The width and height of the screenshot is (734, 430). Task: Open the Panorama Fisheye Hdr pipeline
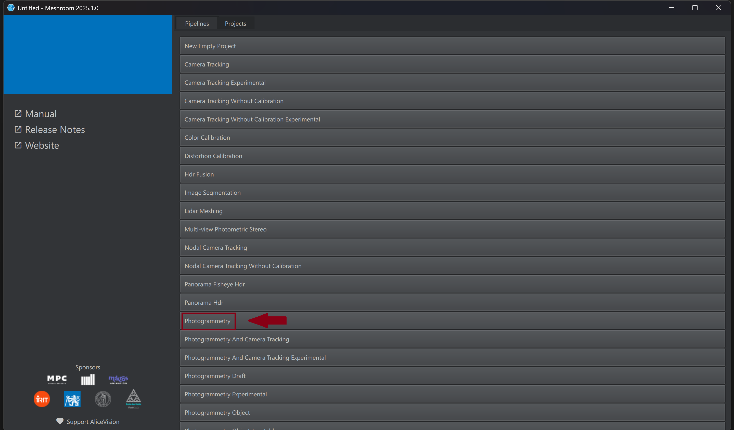click(452, 284)
